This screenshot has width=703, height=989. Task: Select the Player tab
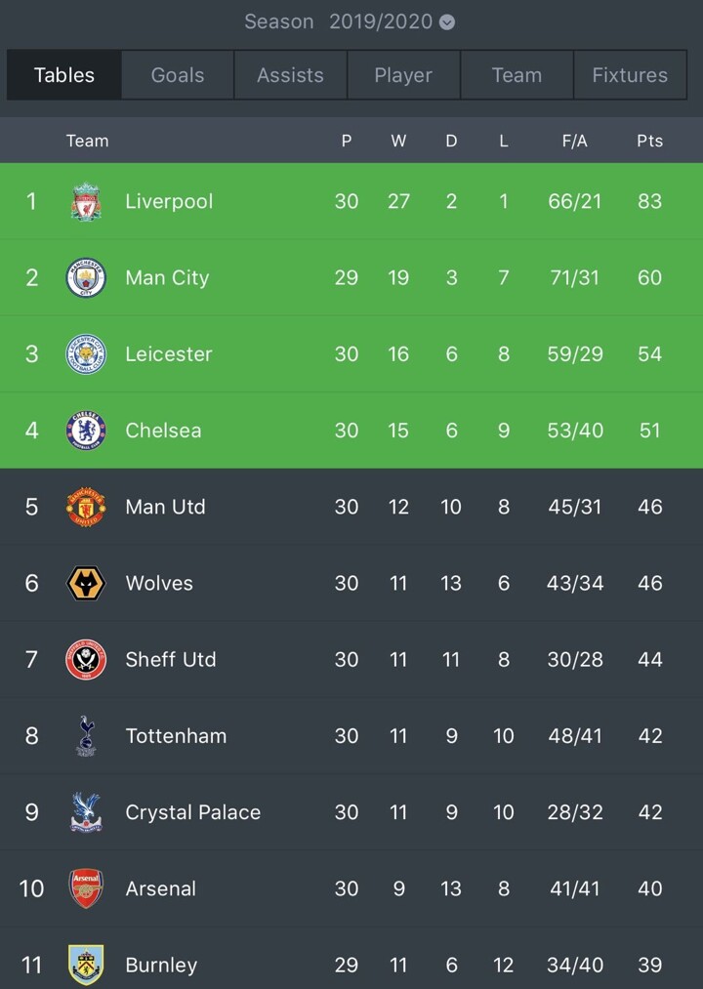(403, 75)
